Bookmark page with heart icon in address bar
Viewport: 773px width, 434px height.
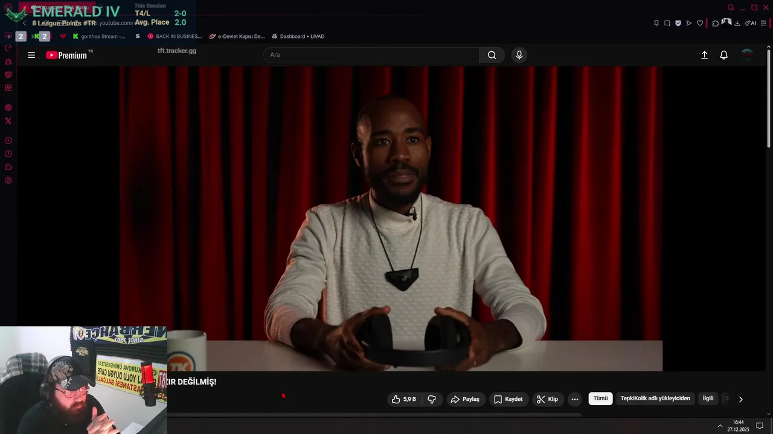700,23
